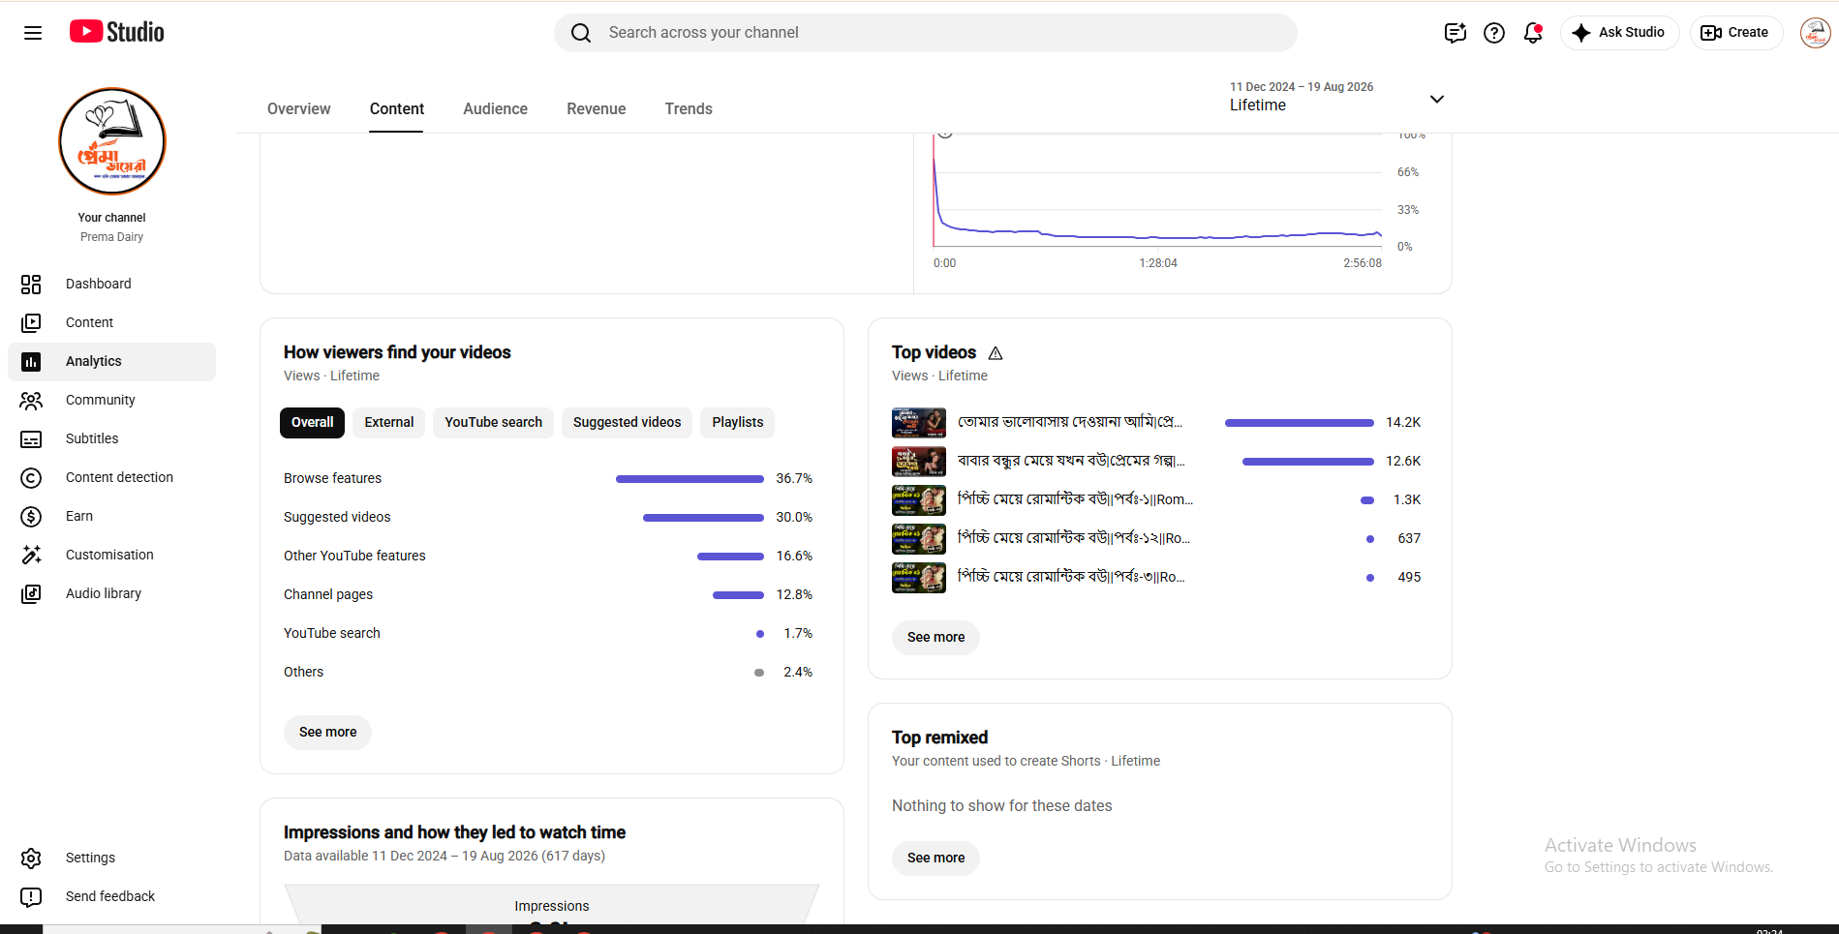Click the Content sidebar icon
Viewport: 1839px width, 934px height.
(x=31, y=322)
